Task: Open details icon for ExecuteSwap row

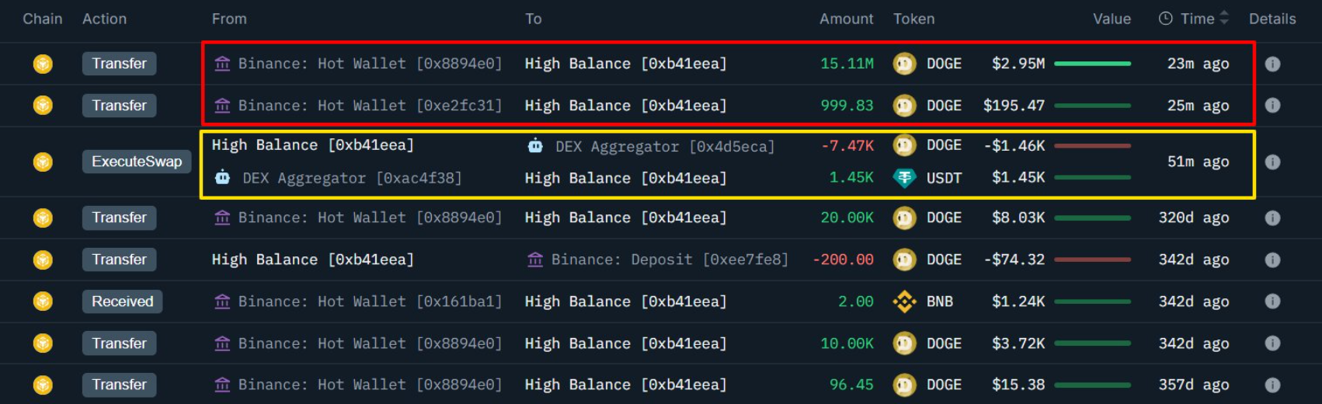Action: (x=1272, y=162)
